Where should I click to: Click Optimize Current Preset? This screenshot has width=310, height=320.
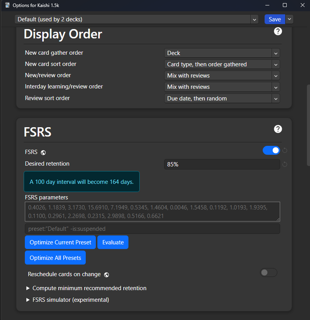[60, 242]
